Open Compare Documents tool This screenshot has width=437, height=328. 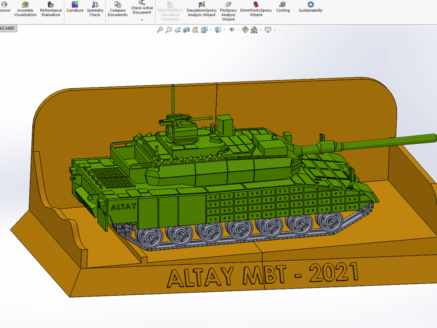click(x=118, y=9)
